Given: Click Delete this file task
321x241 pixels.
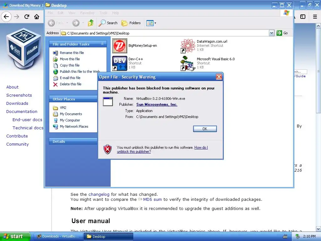Looking at the screenshot, I should pyautogui.click(x=71, y=84).
